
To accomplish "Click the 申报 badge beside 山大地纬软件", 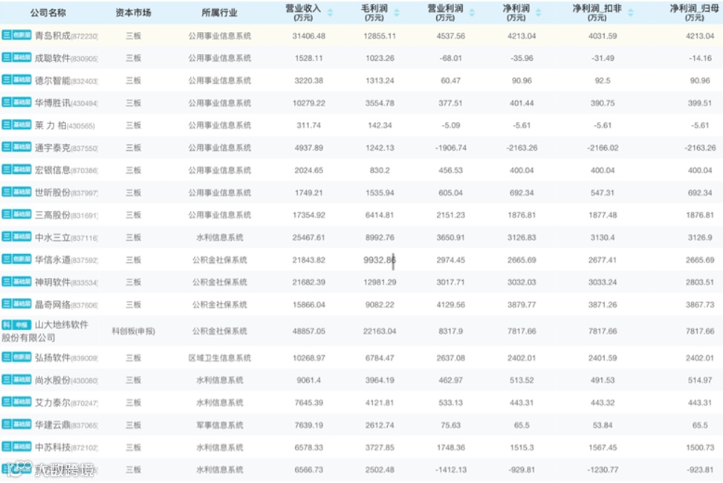I will tap(22, 325).
